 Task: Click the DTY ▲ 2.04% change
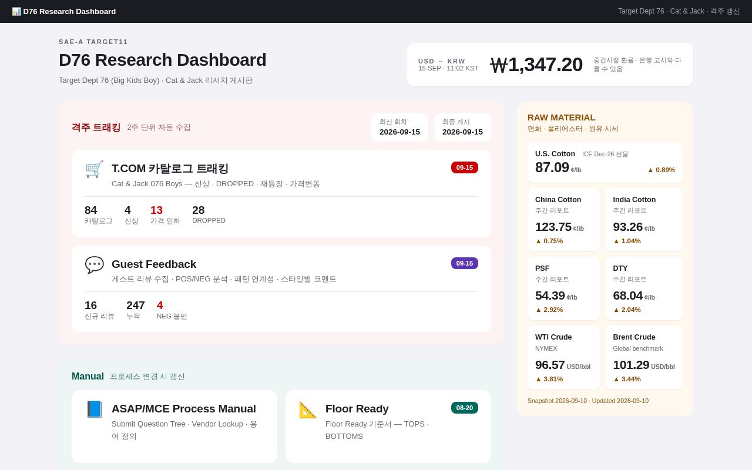coord(627,310)
